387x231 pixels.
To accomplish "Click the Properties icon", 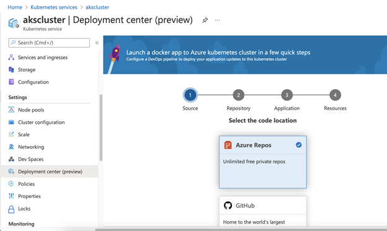I will [11, 196].
